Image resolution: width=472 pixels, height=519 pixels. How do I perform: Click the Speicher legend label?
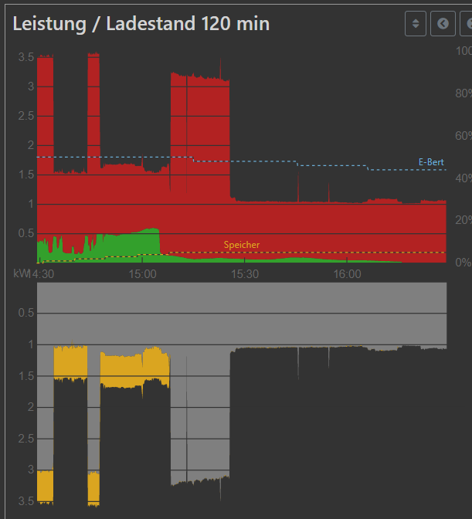[242, 245]
